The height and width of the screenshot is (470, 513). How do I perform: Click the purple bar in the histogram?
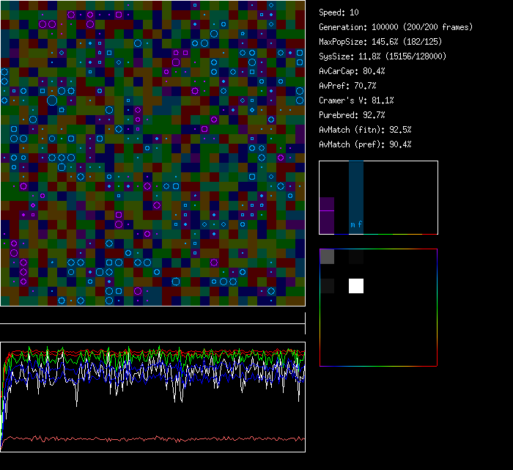[327, 216]
